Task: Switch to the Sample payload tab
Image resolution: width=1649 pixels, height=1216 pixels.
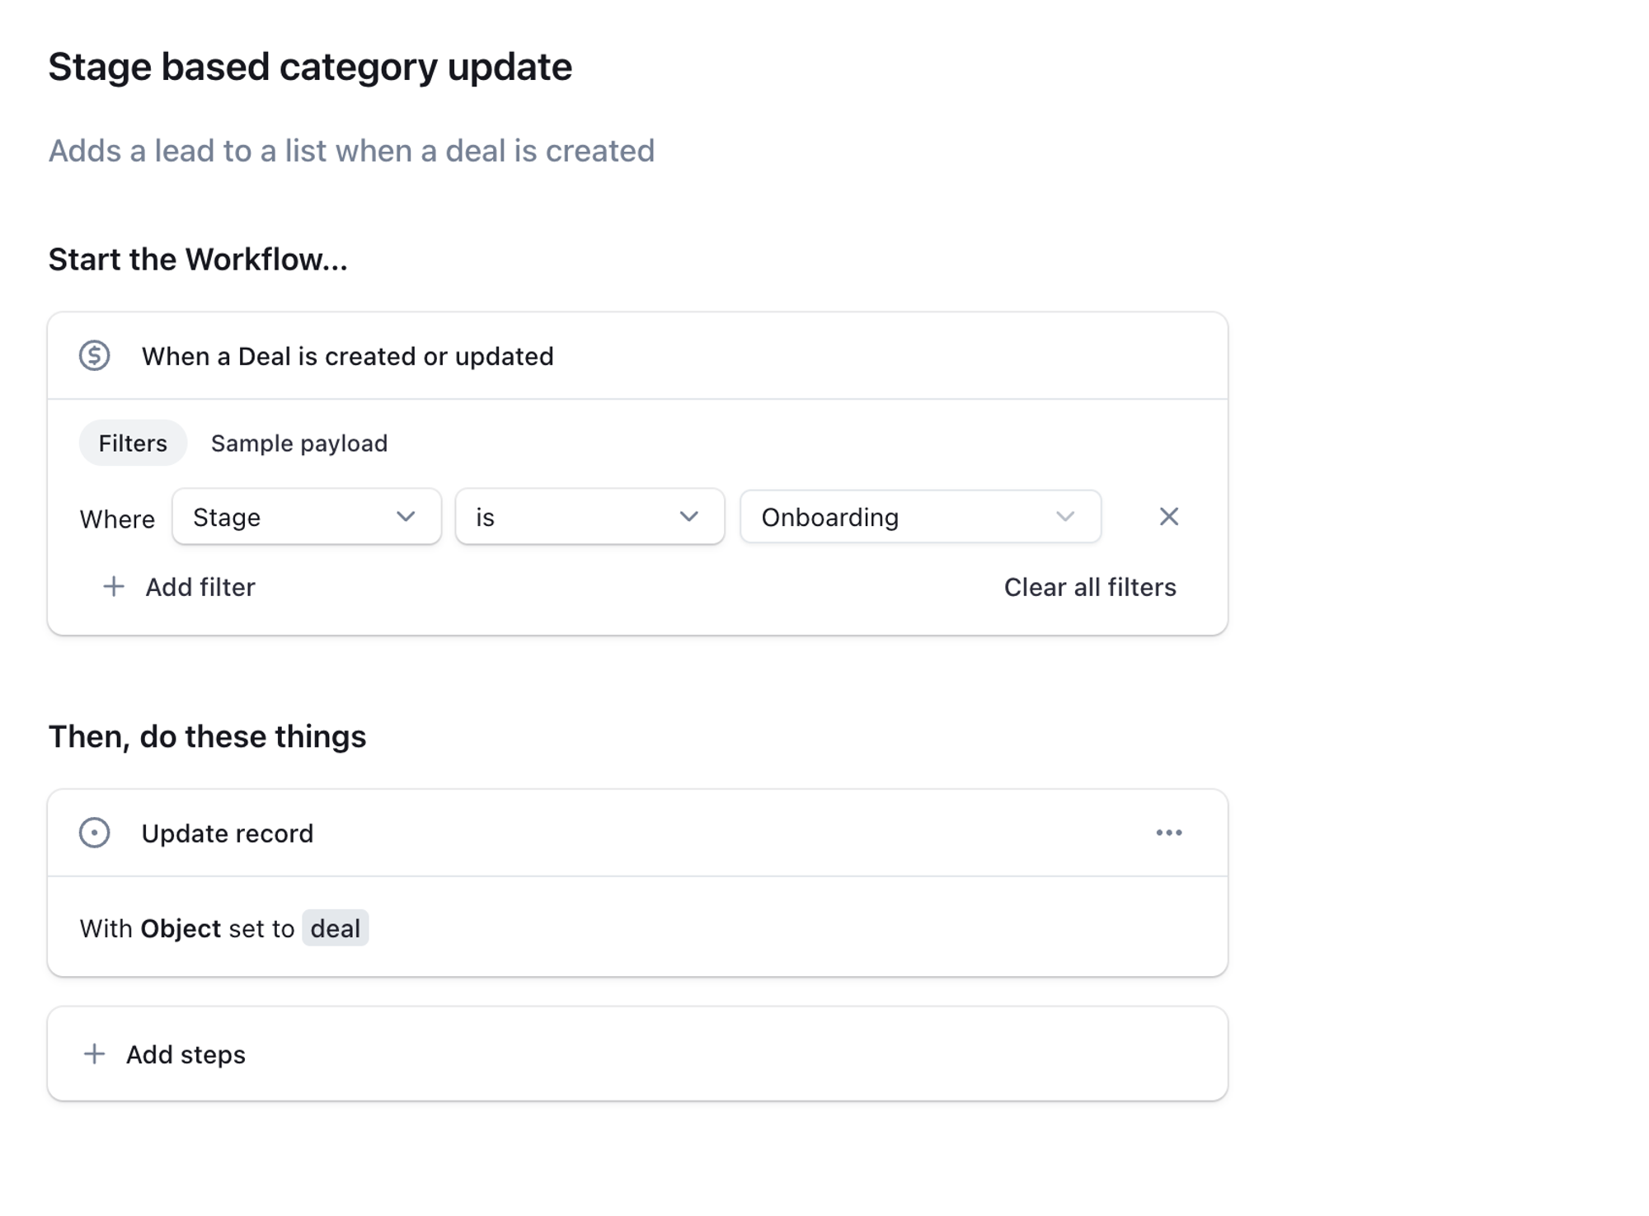Action: coord(299,444)
